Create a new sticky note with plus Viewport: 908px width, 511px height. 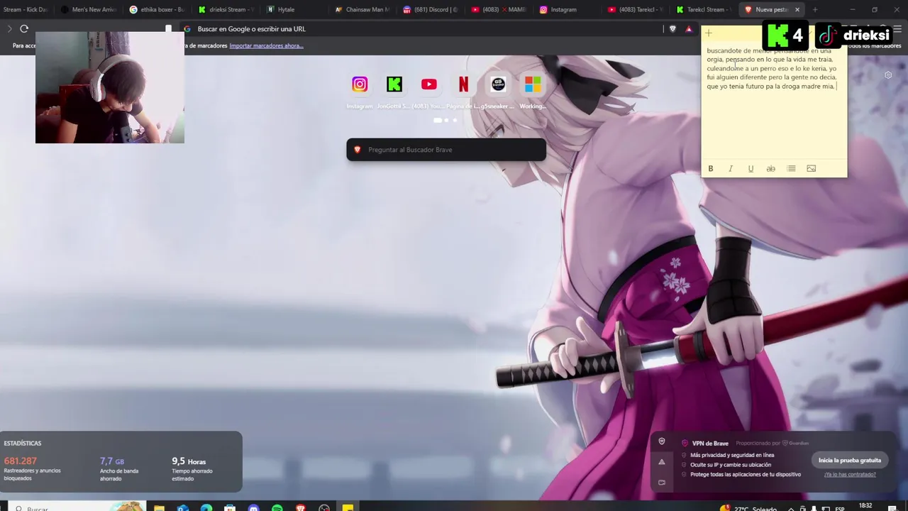[708, 33]
